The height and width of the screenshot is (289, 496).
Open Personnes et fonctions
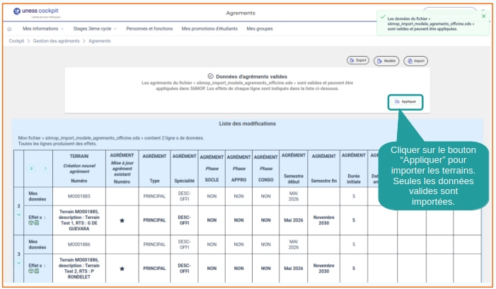coord(149,29)
